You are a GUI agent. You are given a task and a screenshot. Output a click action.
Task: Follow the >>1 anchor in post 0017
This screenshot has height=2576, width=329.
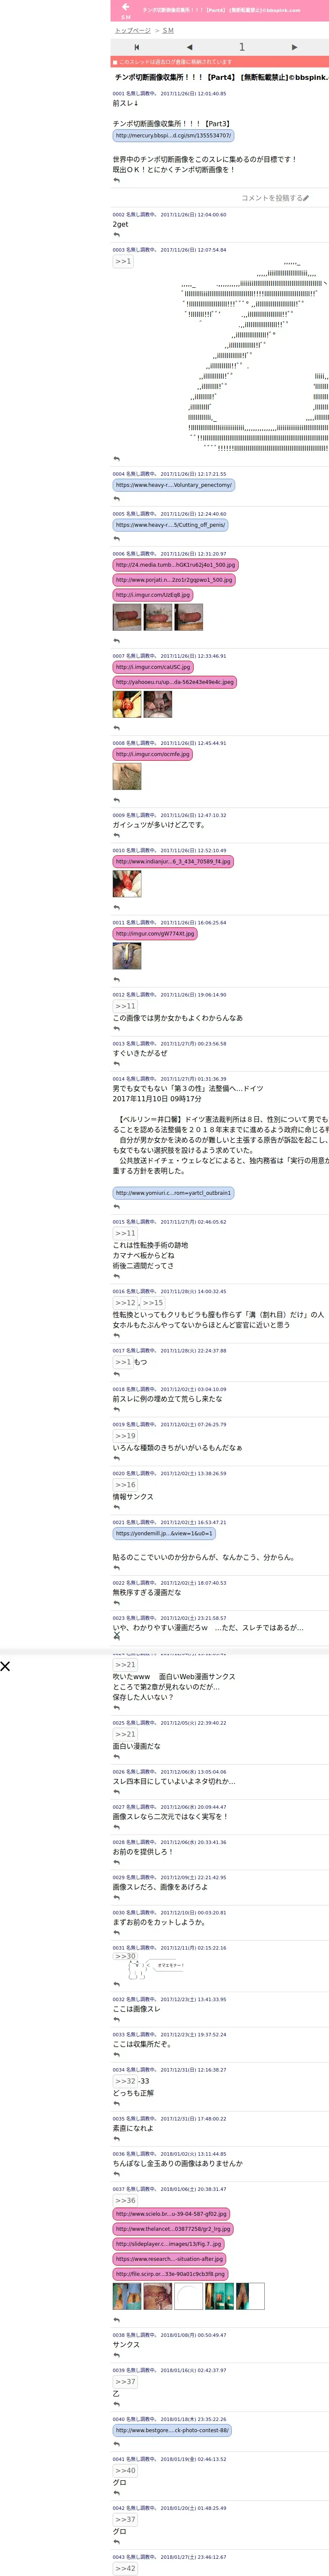[x=123, y=1362]
